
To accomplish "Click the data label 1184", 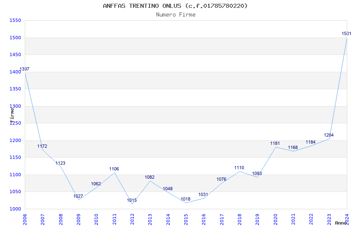I will tap(311, 142).
